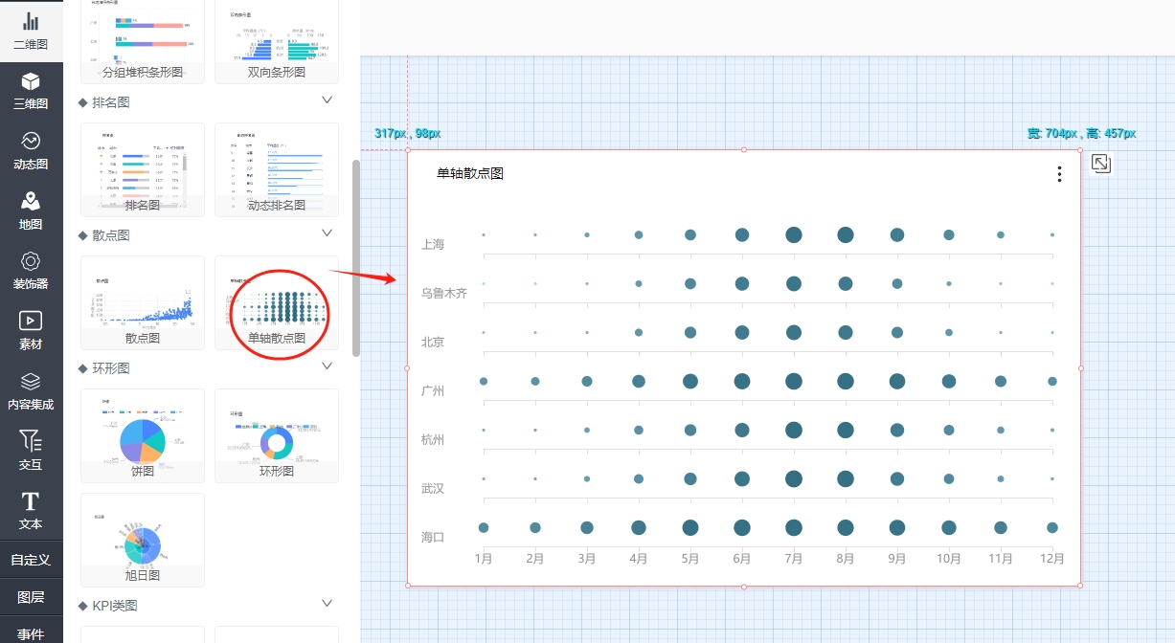
Task: Open the 交互 interaction filter panel
Action: coord(31,452)
